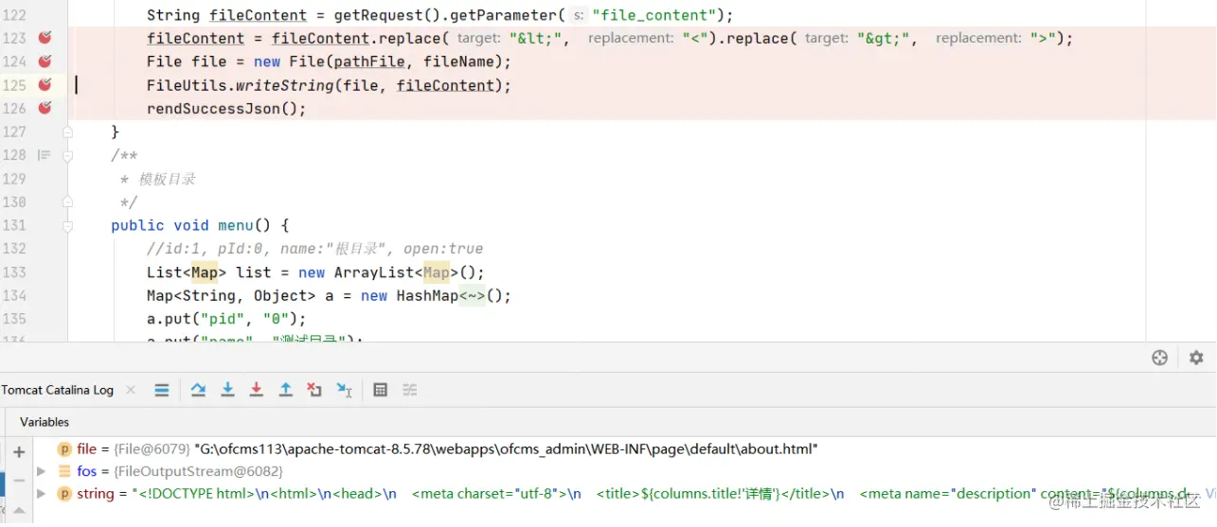Click line number 122 in gutter
Image resolution: width=1217 pixels, height=527 pixels.
(14, 15)
